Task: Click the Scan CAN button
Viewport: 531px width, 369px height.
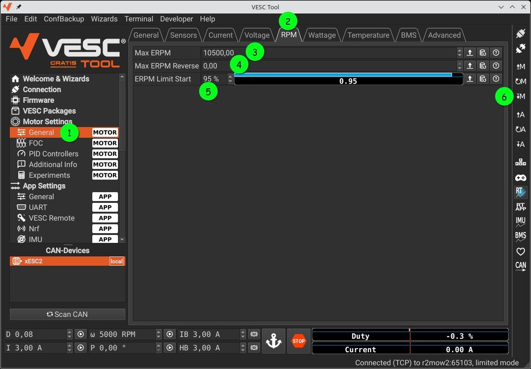Action: pos(68,314)
